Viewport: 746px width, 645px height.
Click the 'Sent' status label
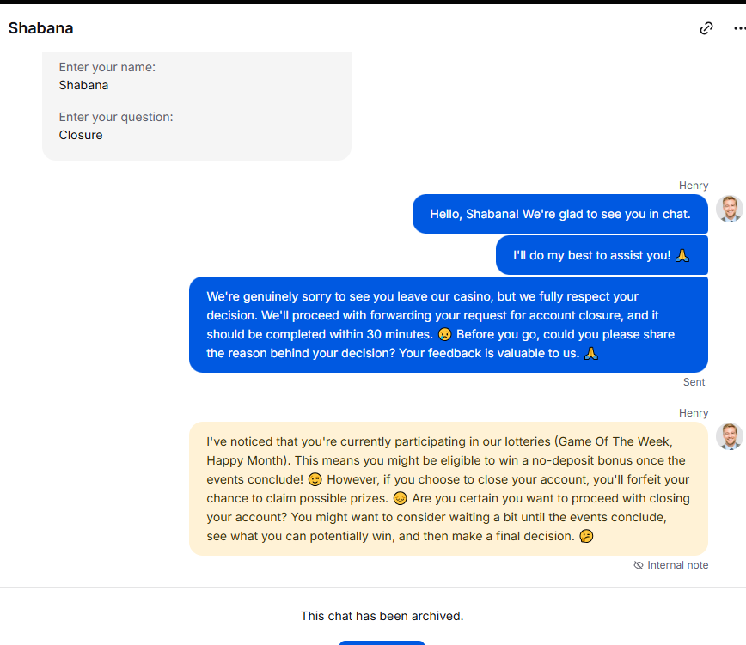[694, 382]
